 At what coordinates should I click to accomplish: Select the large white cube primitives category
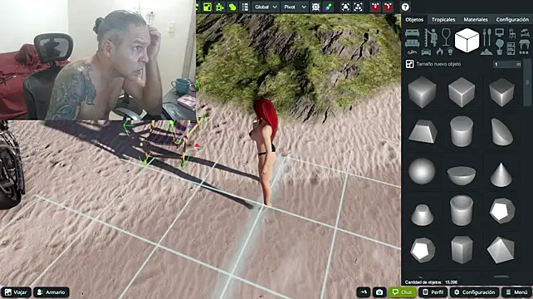tap(467, 40)
